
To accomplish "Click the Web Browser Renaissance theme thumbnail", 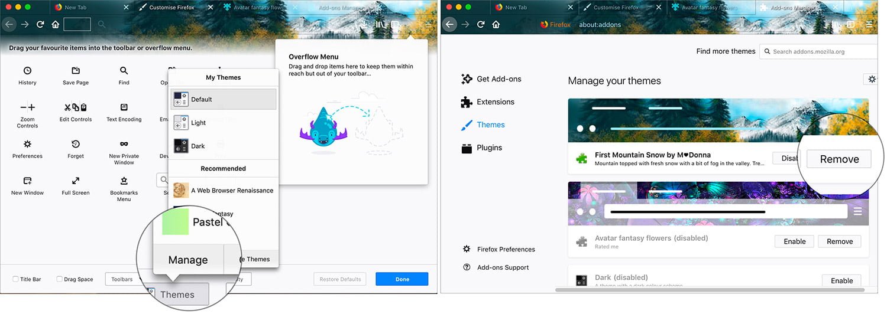I will (x=180, y=191).
